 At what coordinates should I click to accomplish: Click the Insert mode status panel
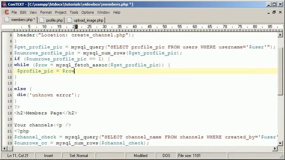click(x=49, y=156)
